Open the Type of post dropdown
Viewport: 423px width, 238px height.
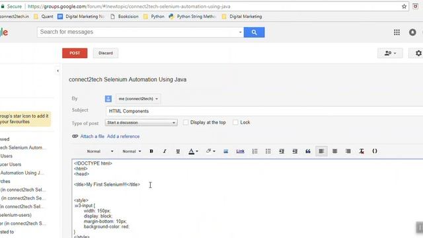(141, 123)
